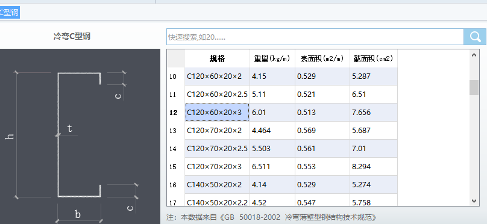The image size is (487, 224).
Task: Click the 冷弯C型钢 title label
Action: [72, 36]
